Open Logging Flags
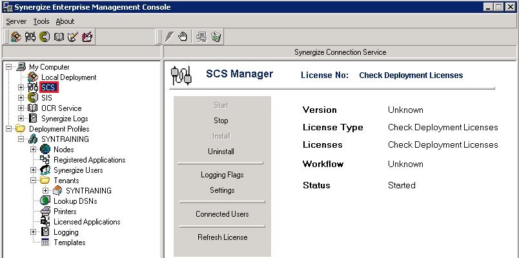Screen dimensions: 519x258 222,175
